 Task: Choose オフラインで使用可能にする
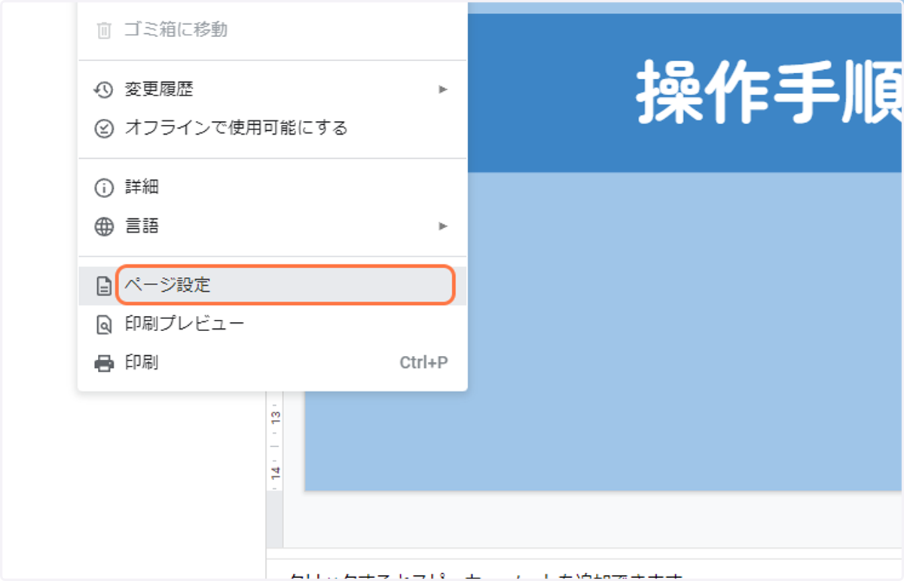click(272, 128)
